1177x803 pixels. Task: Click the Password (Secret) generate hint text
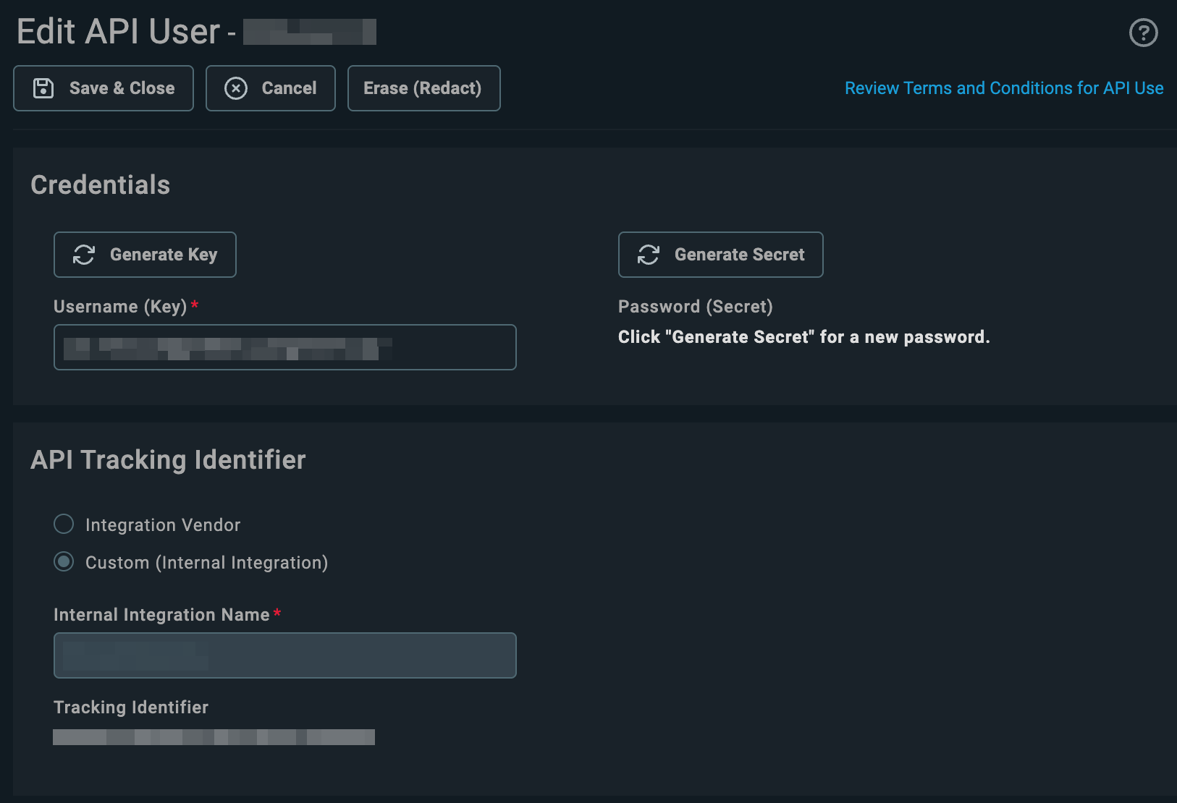point(804,337)
